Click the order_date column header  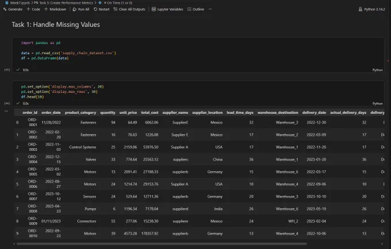click(x=51, y=113)
